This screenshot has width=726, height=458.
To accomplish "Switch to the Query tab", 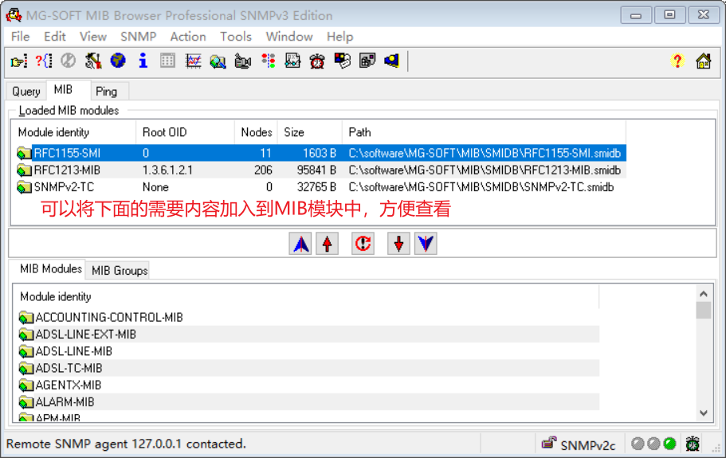I will [x=26, y=91].
